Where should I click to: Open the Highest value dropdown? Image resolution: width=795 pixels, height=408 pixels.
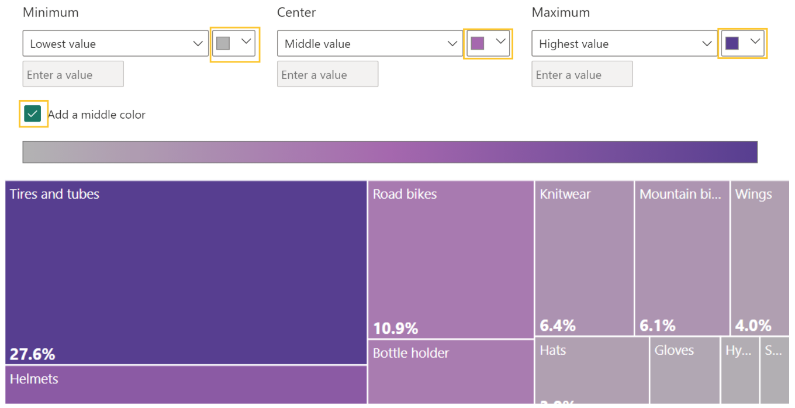[x=624, y=44]
